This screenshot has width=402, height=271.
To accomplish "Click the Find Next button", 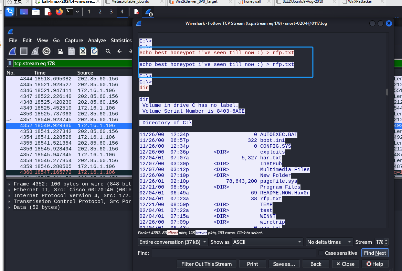I will (375, 253).
